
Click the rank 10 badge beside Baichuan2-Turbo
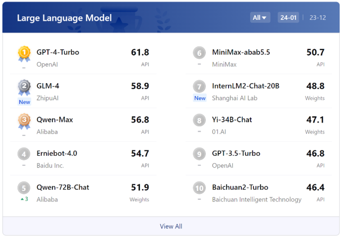coord(199,188)
